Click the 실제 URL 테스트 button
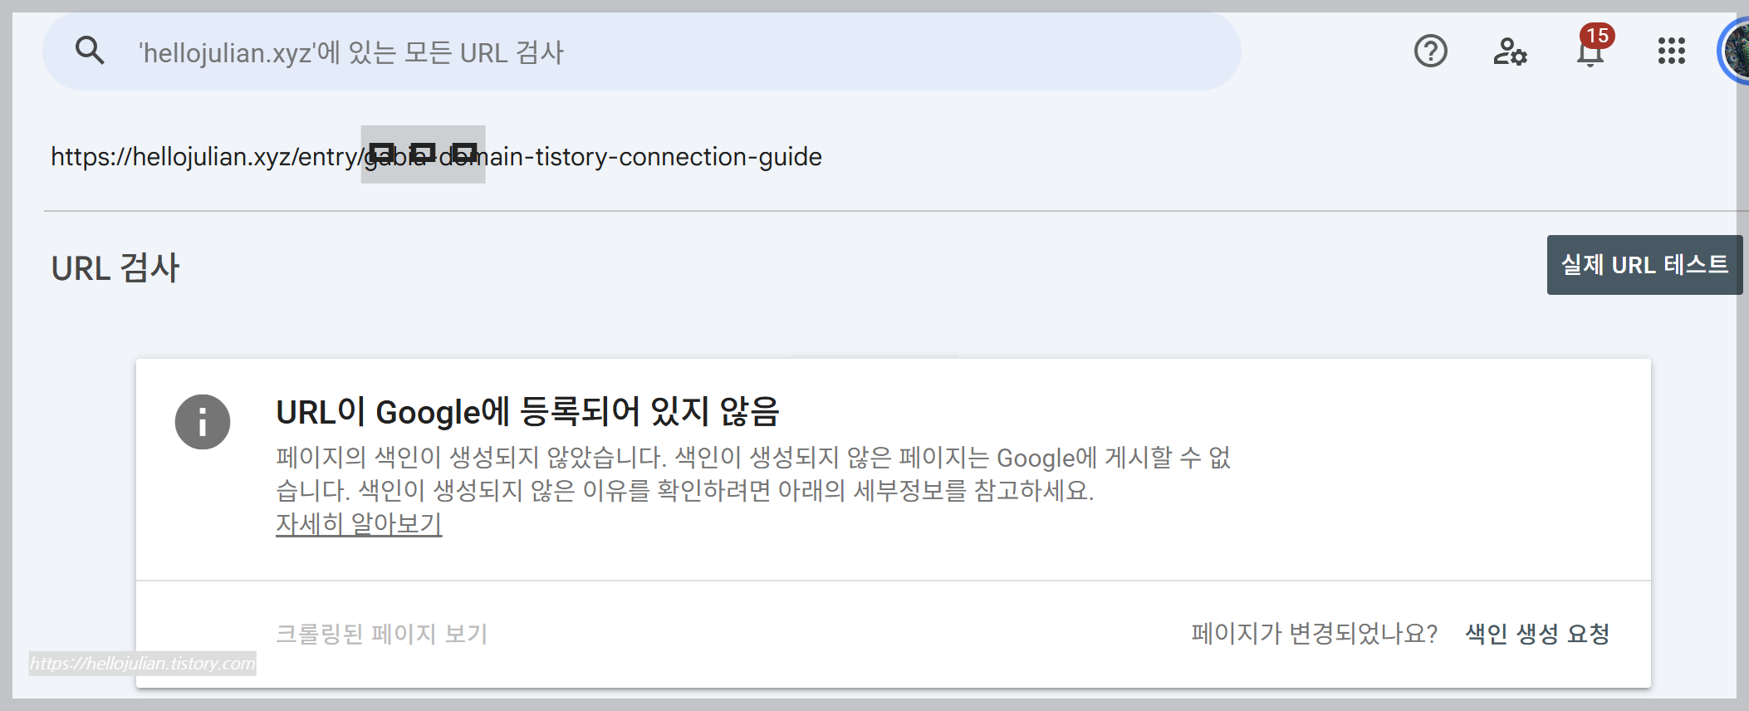This screenshot has width=1749, height=711. coord(1644,265)
